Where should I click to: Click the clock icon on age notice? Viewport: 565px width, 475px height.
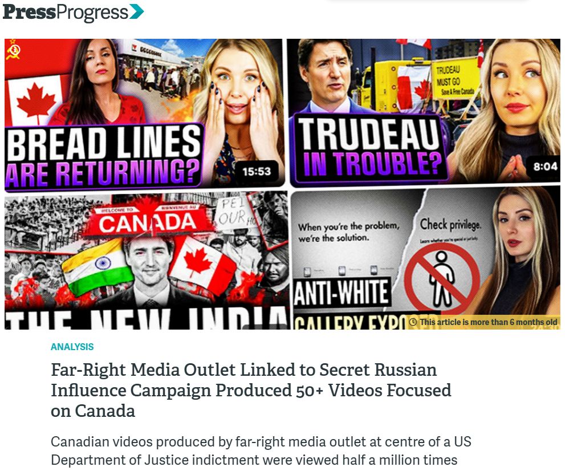click(x=413, y=322)
